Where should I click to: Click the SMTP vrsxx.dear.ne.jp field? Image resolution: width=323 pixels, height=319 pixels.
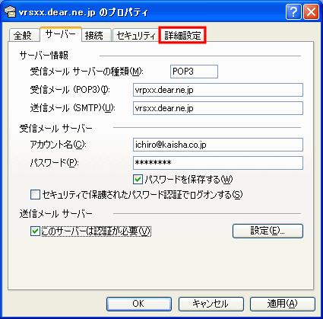(218, 108)
